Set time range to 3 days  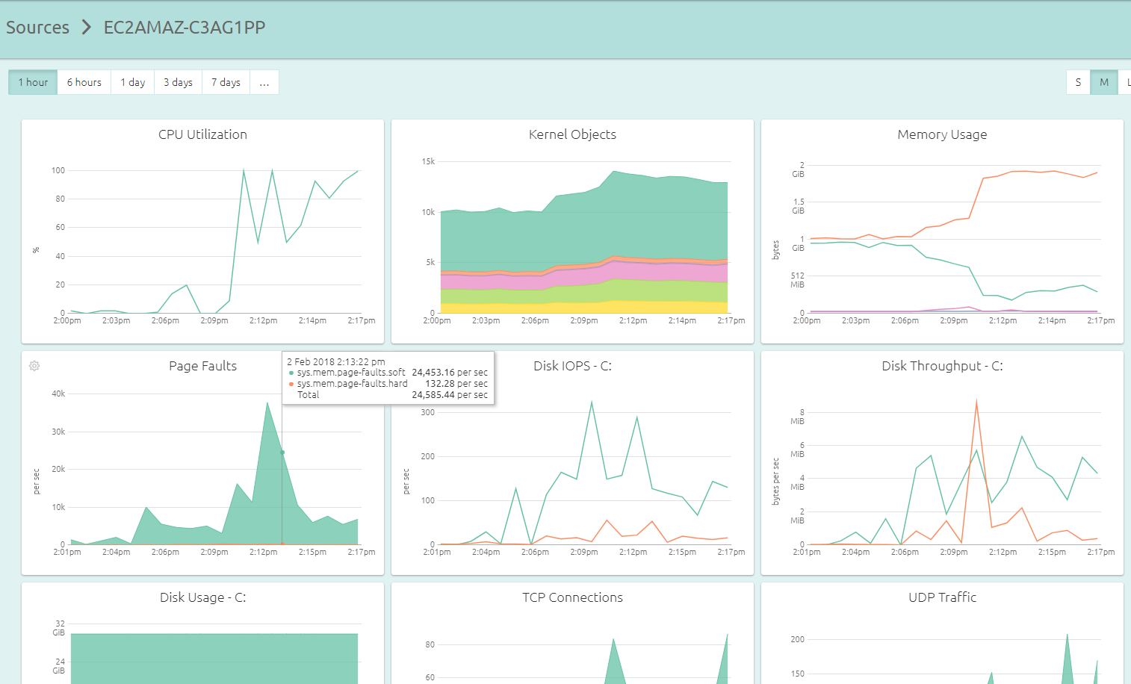[x=178, y=82]
